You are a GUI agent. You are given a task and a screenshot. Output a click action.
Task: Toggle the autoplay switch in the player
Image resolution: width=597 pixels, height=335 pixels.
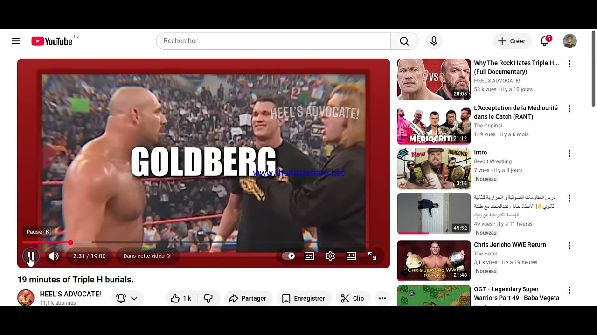click(x=288, y=256)
